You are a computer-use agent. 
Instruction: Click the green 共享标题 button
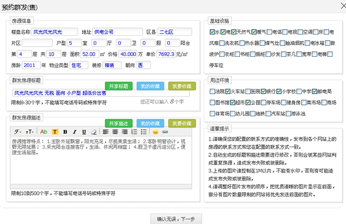point(119,86)
